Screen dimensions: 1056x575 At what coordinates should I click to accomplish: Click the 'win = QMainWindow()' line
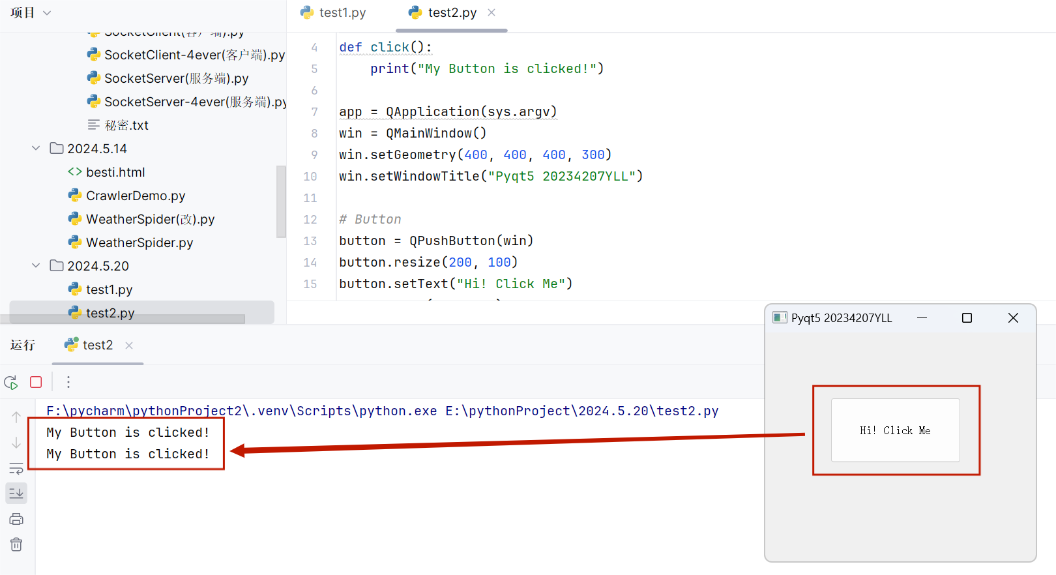tap(413, 133)
